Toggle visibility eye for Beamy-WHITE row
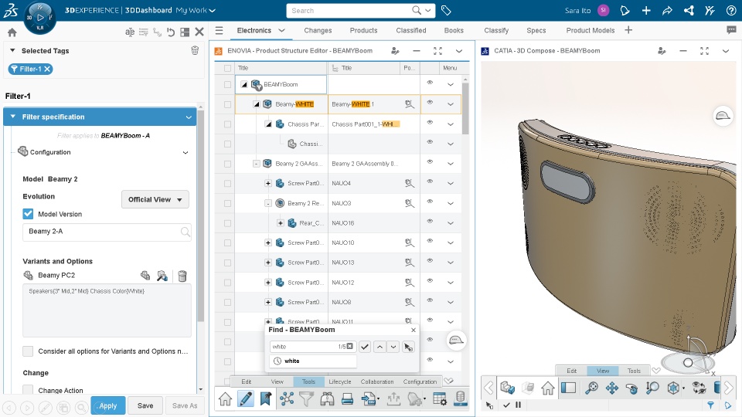The width and height of the screenshot is (742, 417). point(430,102)
